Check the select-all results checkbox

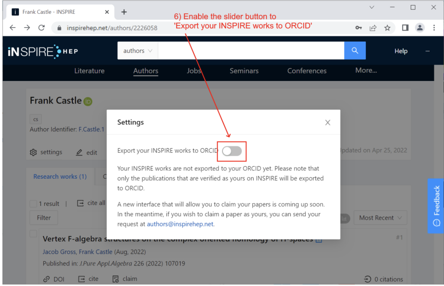pyautogui.click(x=33, y=203)
